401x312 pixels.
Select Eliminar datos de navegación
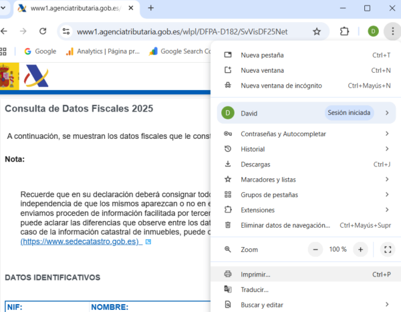point(306,225)
